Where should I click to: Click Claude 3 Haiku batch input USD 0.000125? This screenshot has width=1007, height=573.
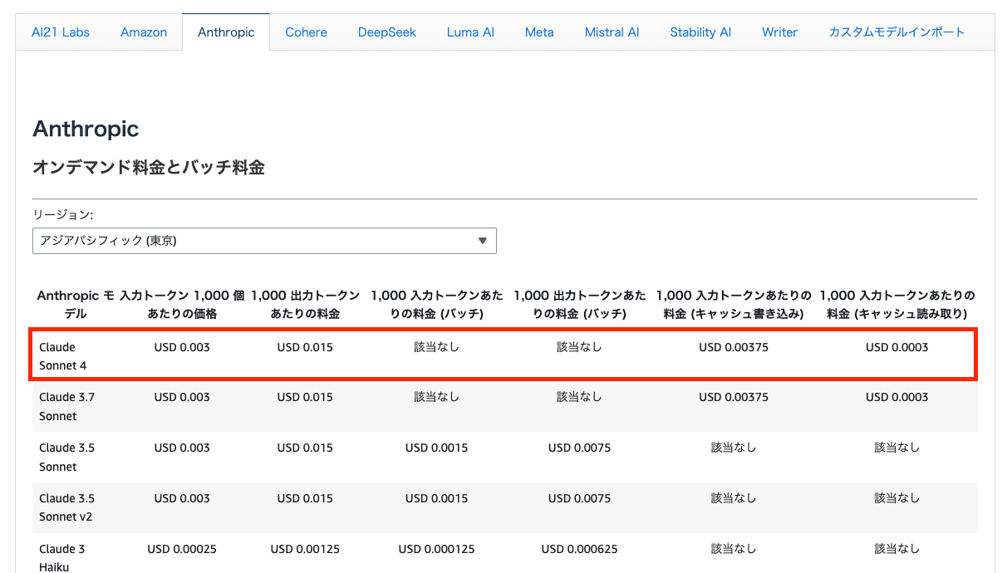436,549
